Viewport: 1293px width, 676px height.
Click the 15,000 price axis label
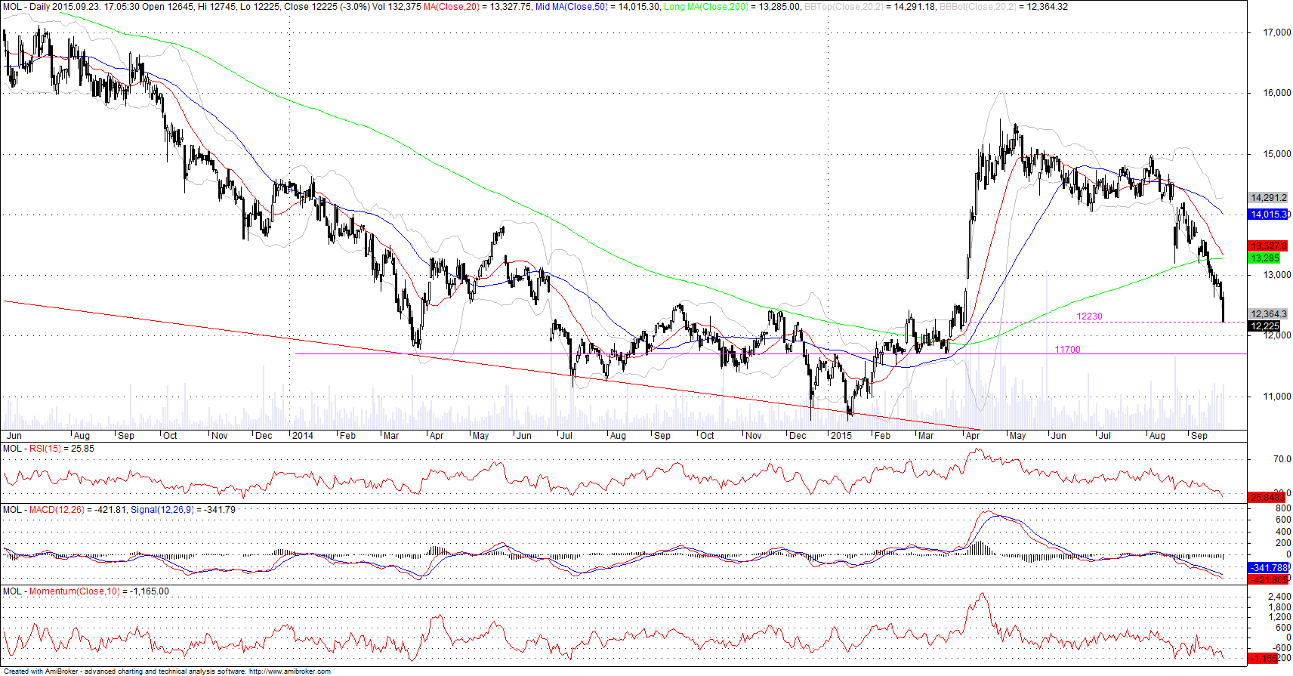[x=1277, y=153]
